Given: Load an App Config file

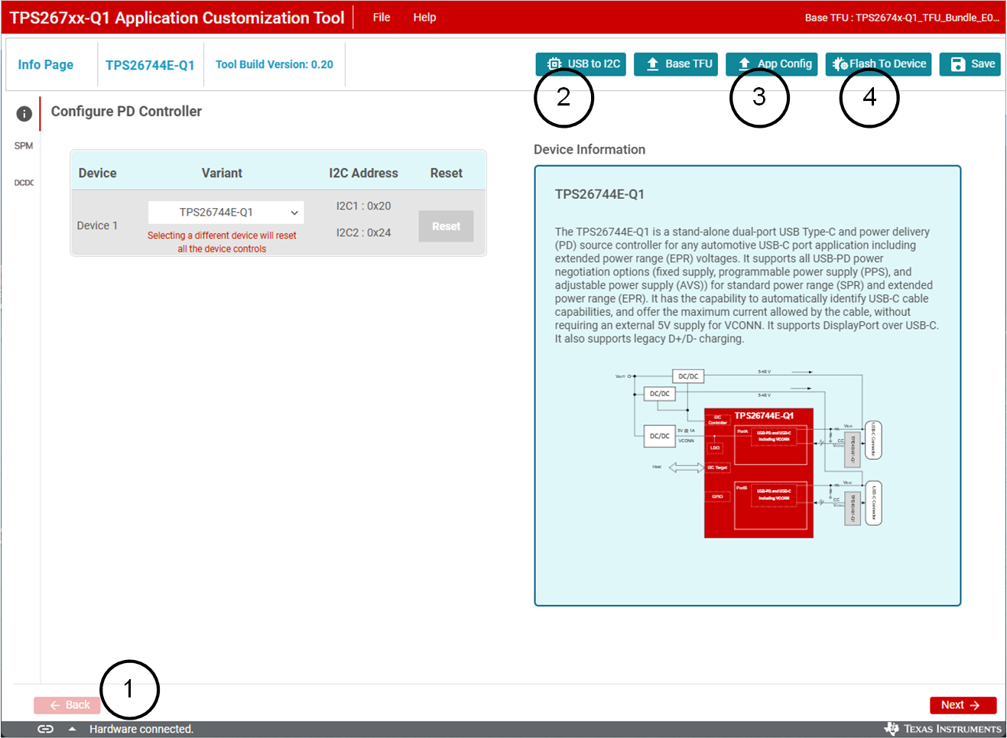Looking at the screenshot, I should pyautogui.click(x=776, y=64).
